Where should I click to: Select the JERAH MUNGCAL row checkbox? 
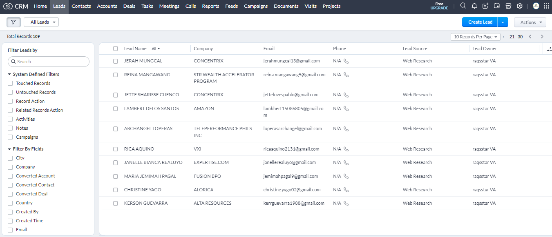(x=116, y=61)
